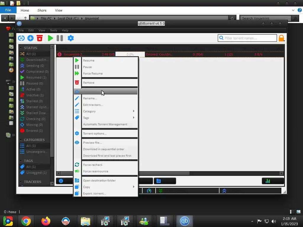Expand the Tags submenu
Viewport: 303px width, 227px height.
pyautogui.click(x=106, y=118)
